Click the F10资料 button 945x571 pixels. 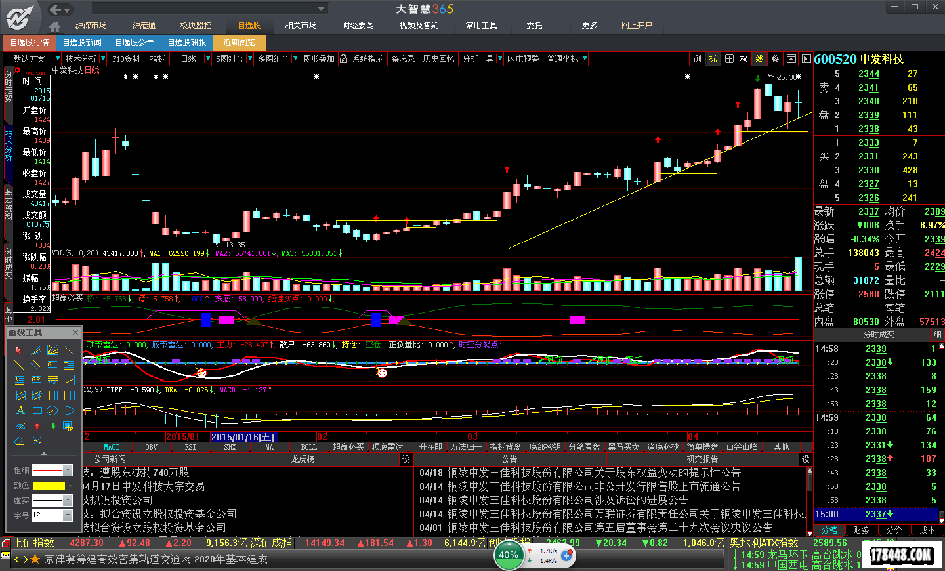pyautogui.click(x=126, y=58)
